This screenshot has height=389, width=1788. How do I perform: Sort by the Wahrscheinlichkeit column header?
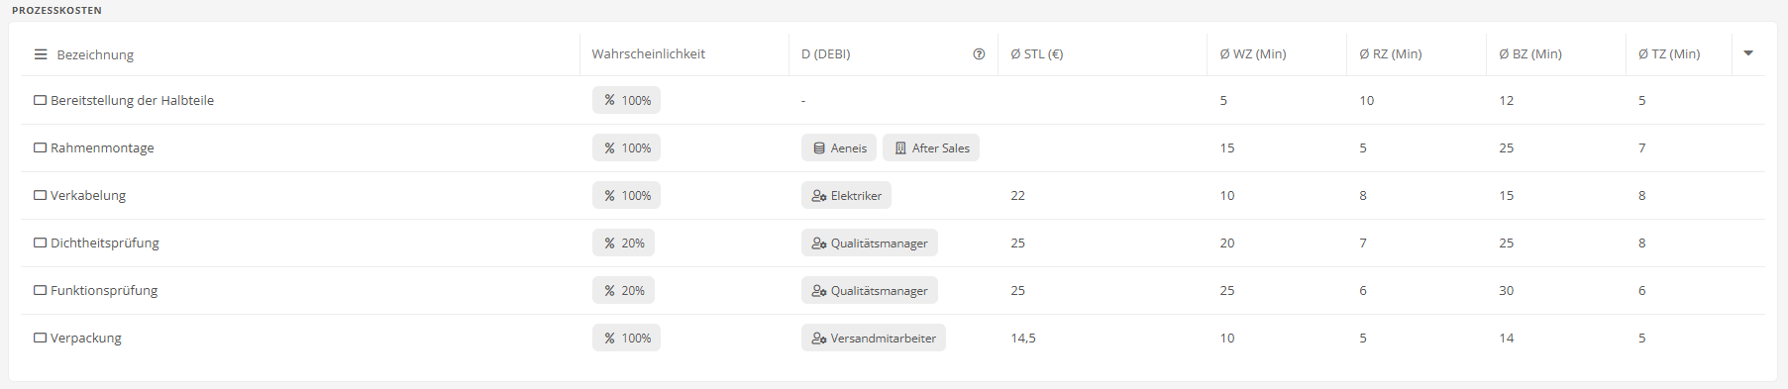(649, 53)
